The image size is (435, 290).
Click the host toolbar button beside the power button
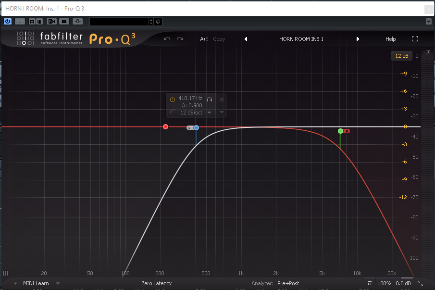(x=20, y=21)
